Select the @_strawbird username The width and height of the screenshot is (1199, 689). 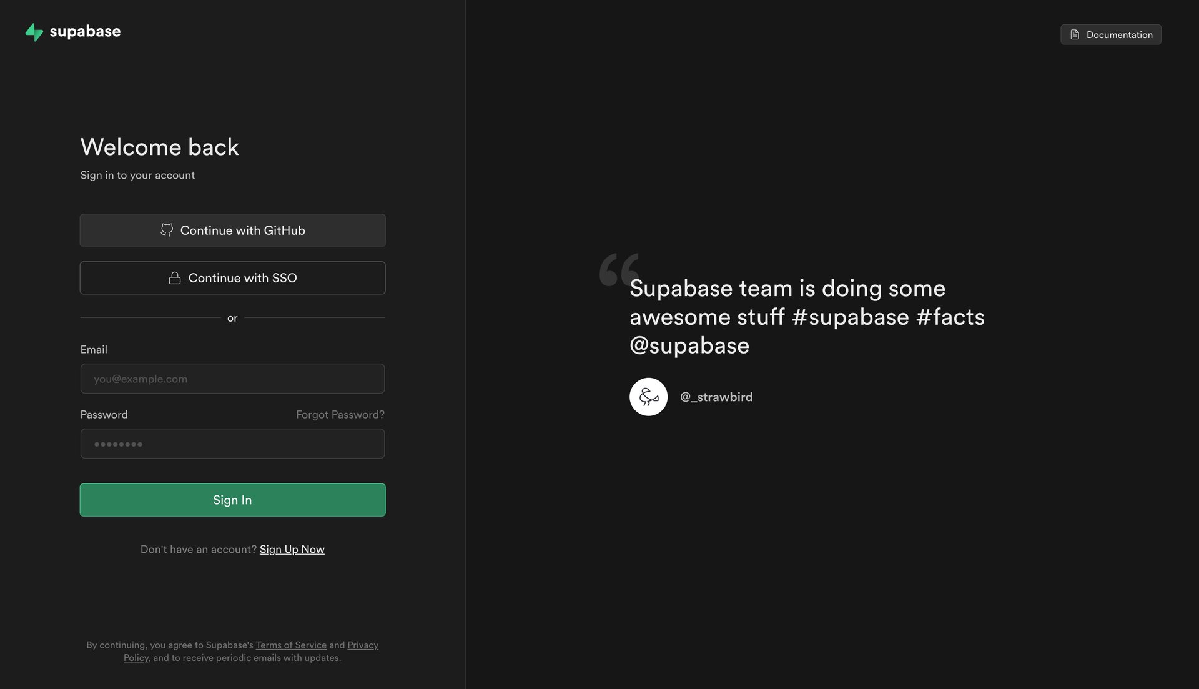tap(716, 397)
